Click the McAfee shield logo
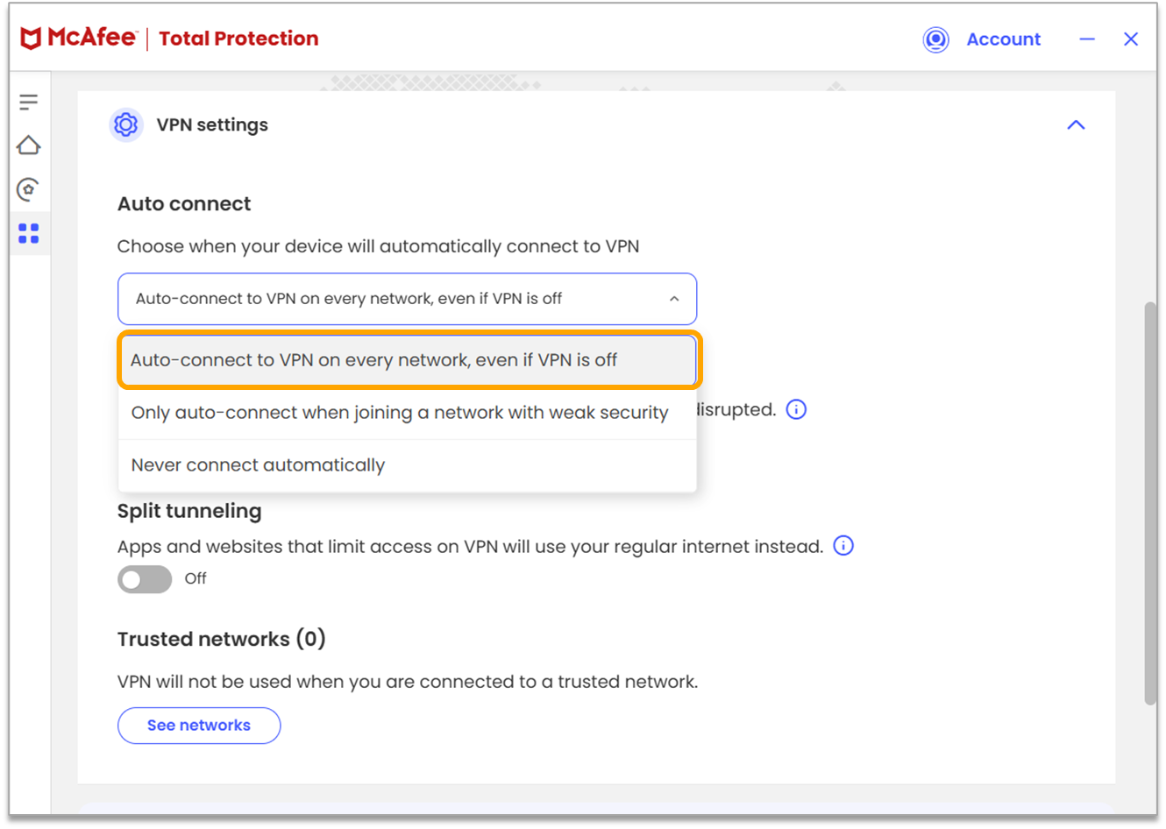Screen dimensions: 1166x829 (31, 39)
